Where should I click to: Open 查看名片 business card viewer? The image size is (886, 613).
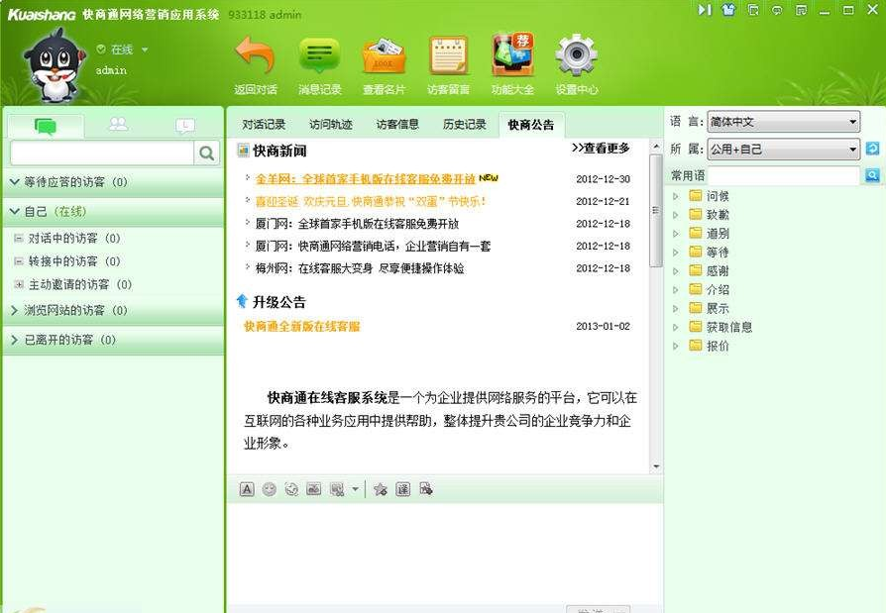pos(384,56)
